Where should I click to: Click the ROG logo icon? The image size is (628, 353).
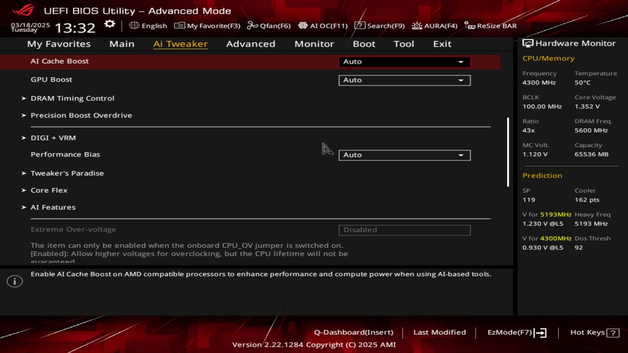click(x=23, y=10)
